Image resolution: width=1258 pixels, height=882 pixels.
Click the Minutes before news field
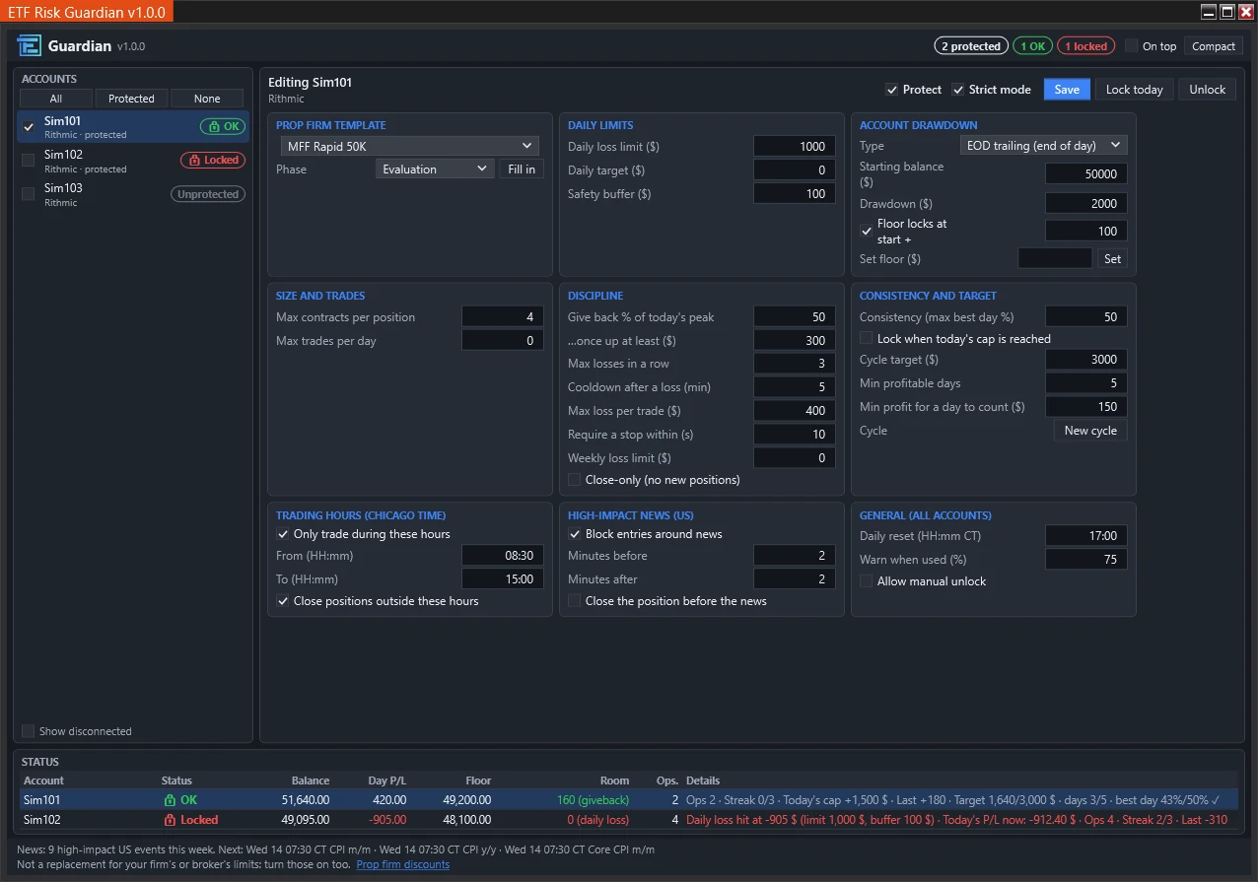[795, 556]
